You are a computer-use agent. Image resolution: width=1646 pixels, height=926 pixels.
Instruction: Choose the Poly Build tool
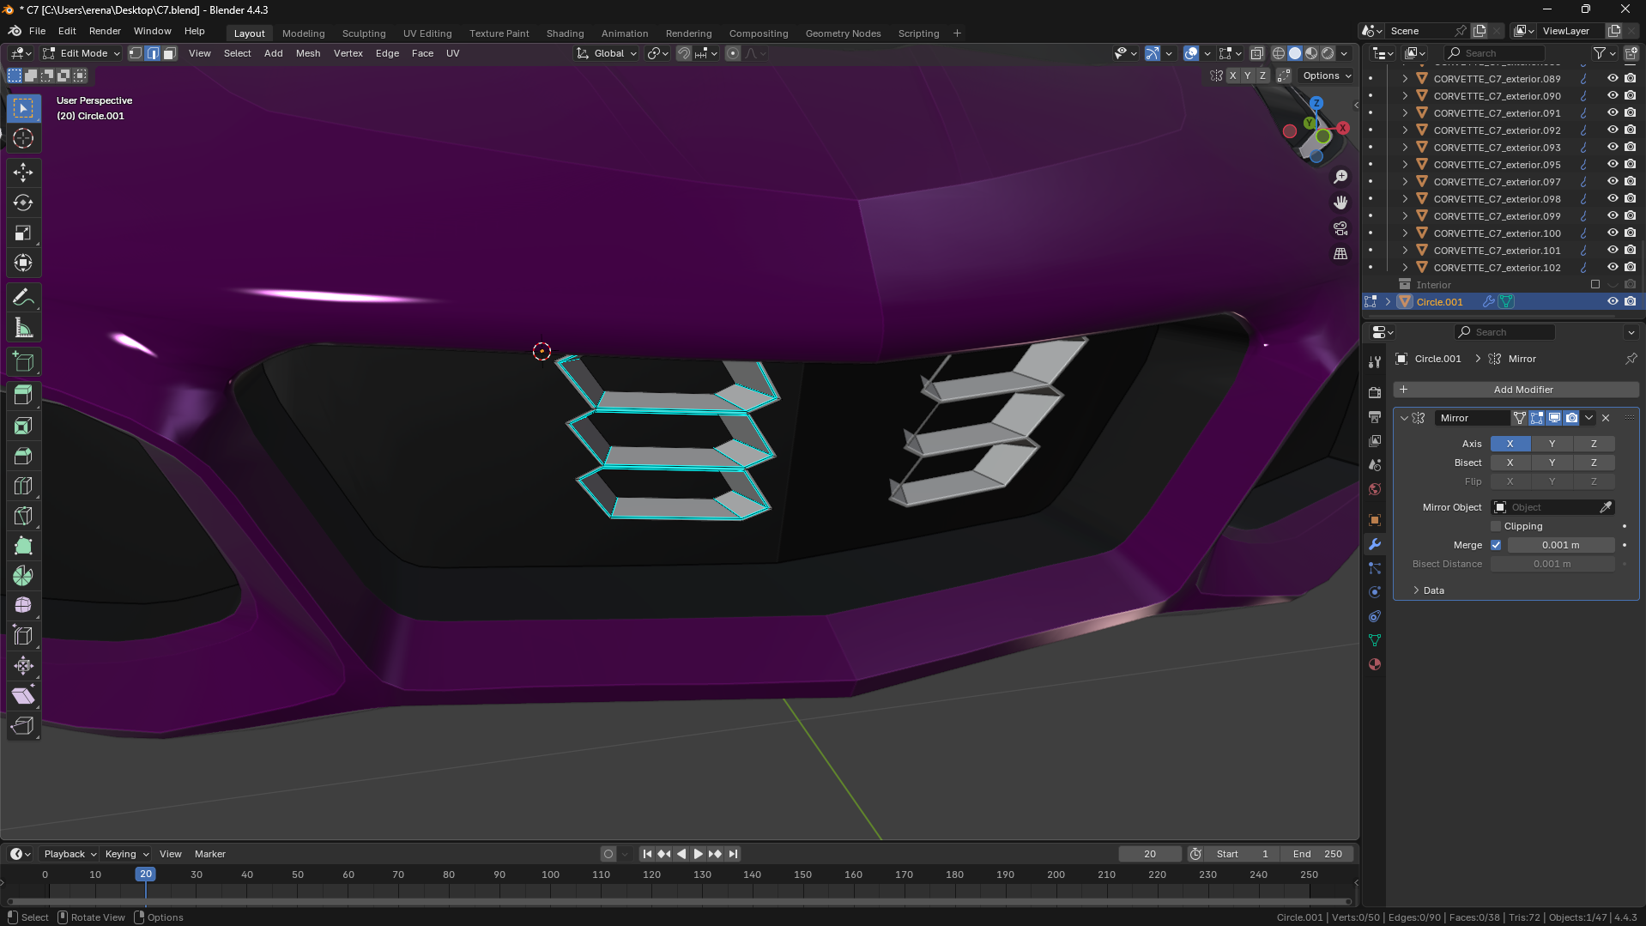click(x=23, y=546)
